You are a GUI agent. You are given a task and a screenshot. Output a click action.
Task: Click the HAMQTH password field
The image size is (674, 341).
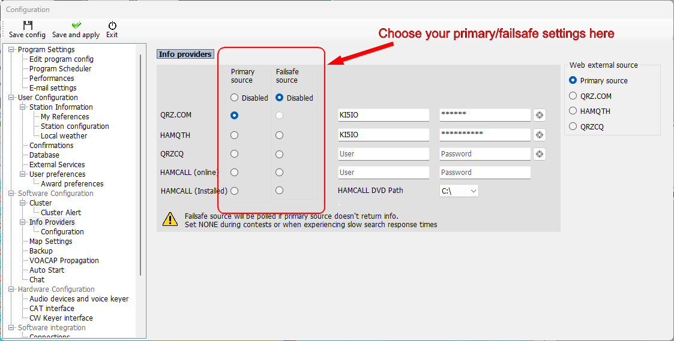coord(485,135)
